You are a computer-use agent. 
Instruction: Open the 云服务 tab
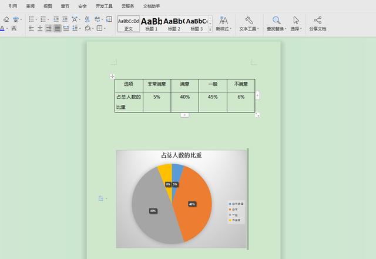point(127,6)
